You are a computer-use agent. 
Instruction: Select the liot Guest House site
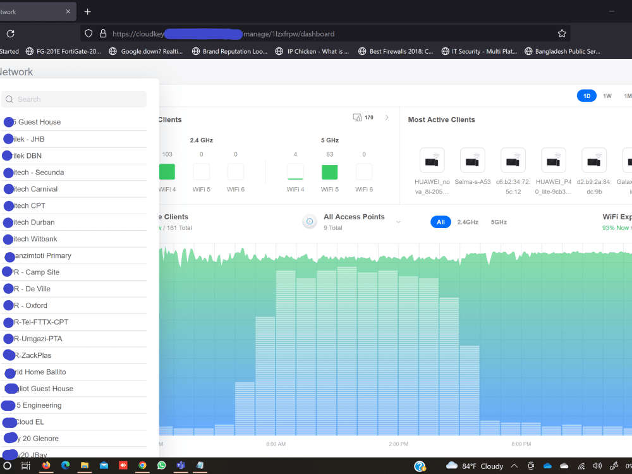click(74, 389)
